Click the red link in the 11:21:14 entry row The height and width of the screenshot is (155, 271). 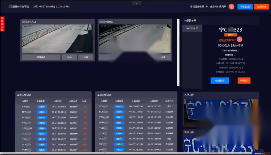tap(85, 112)
